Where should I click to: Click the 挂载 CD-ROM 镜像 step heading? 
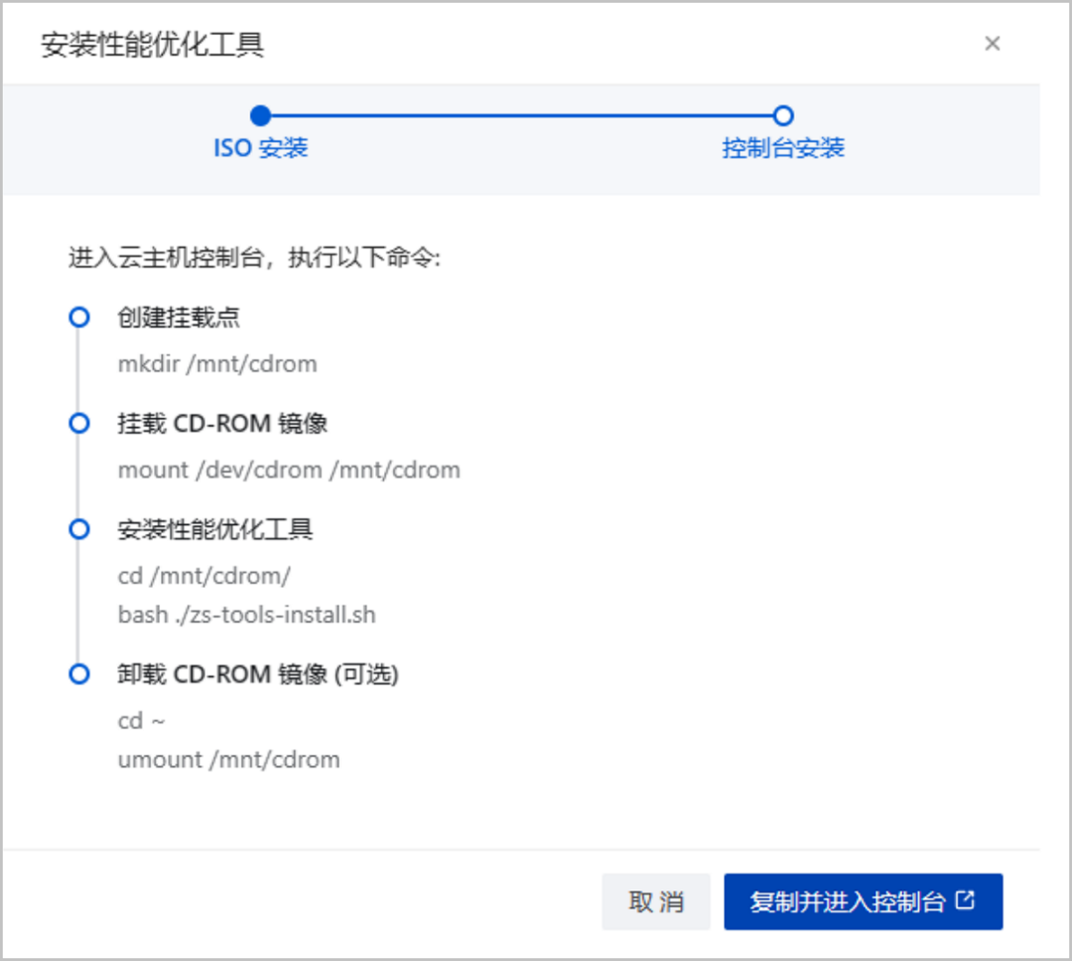pos(222,424)
